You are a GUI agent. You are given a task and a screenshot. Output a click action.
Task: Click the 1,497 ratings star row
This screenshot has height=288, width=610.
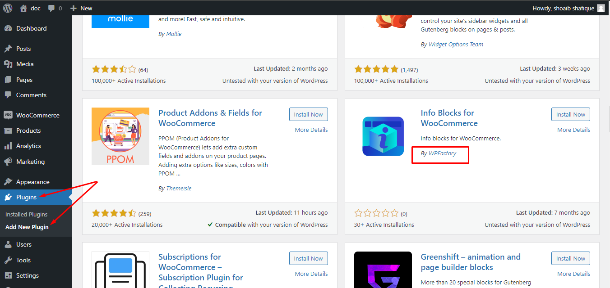[x=376, y=69]
